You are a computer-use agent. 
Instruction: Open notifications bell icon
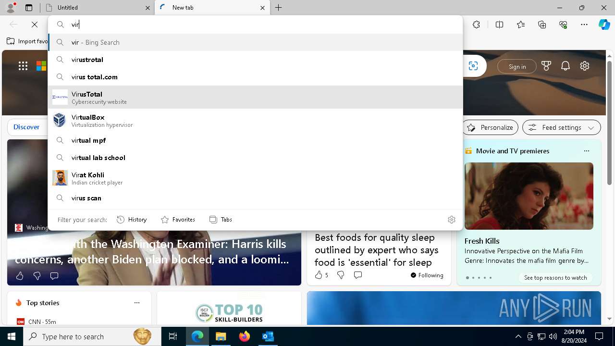pyautogui.click(x=566, y=66)
